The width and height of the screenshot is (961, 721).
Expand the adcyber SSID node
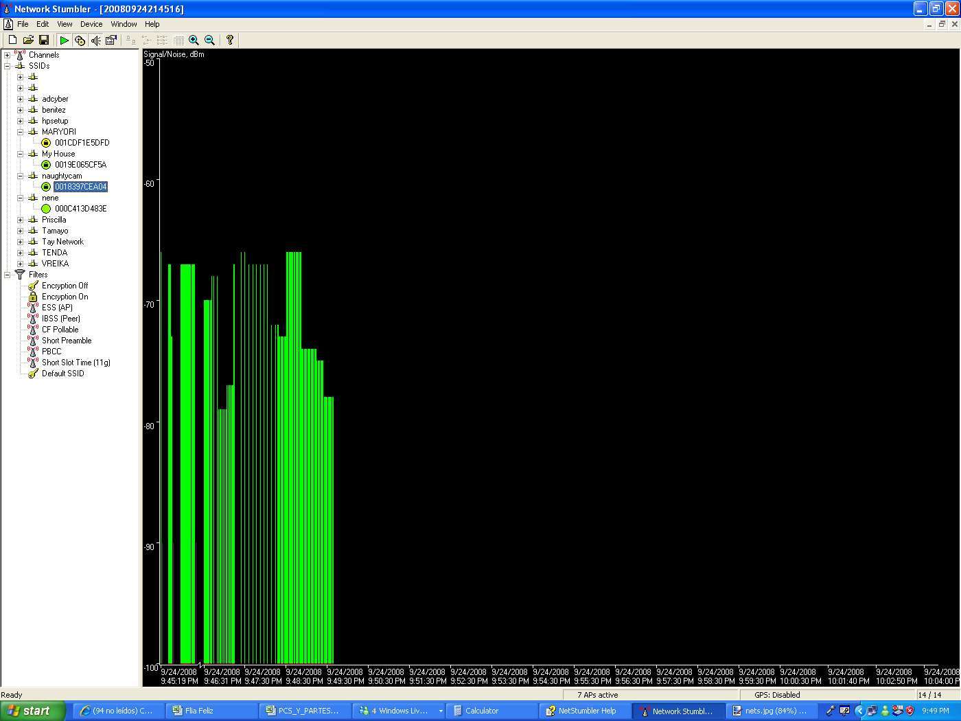[x=20, y=99]
